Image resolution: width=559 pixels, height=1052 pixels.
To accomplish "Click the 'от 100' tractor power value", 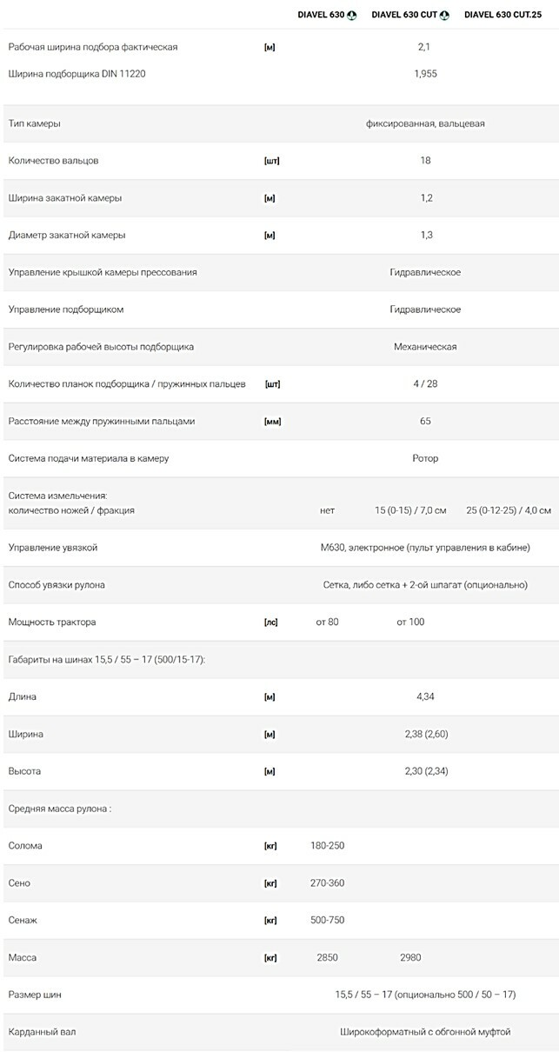I will coord(410,623).
